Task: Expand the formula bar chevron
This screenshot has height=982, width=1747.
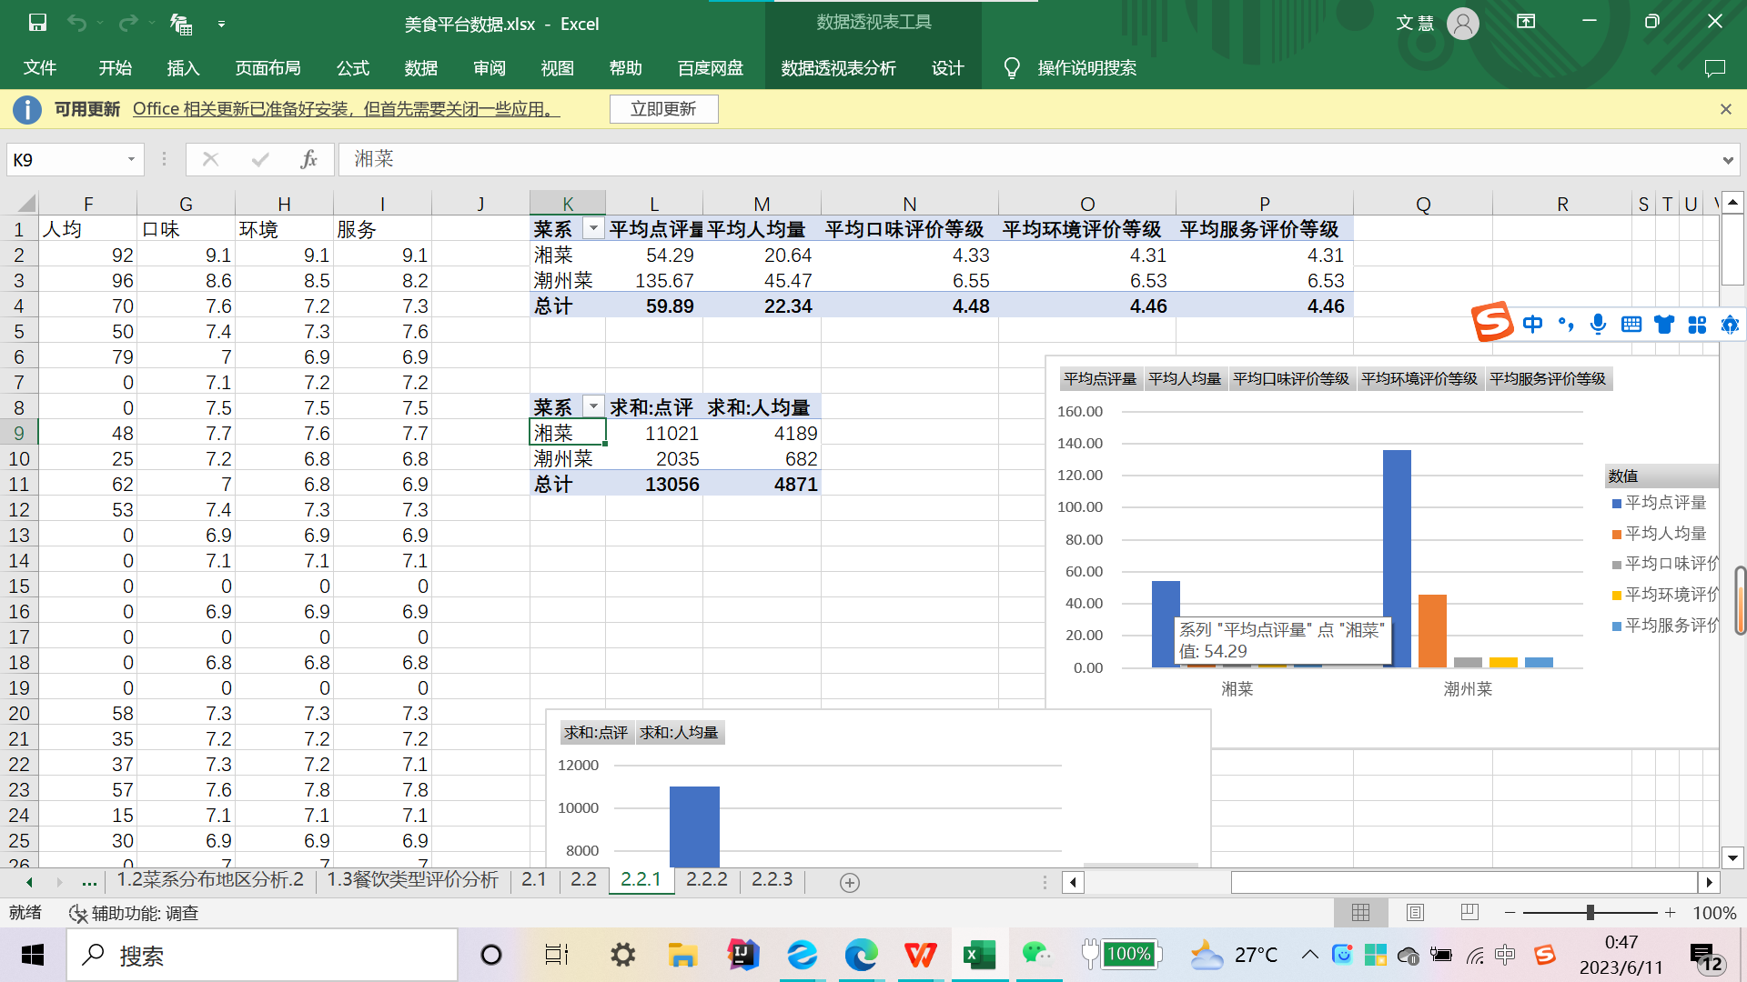Action: pos(1727,160)
